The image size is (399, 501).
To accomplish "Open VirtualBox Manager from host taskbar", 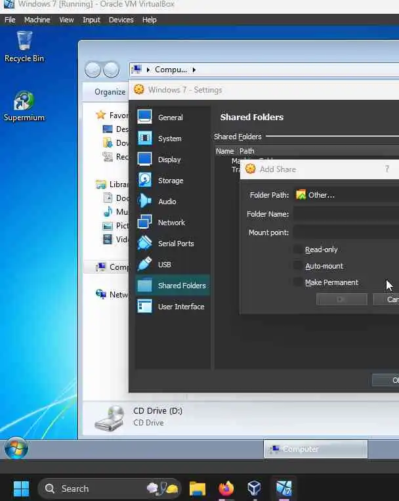I will 255,489.
